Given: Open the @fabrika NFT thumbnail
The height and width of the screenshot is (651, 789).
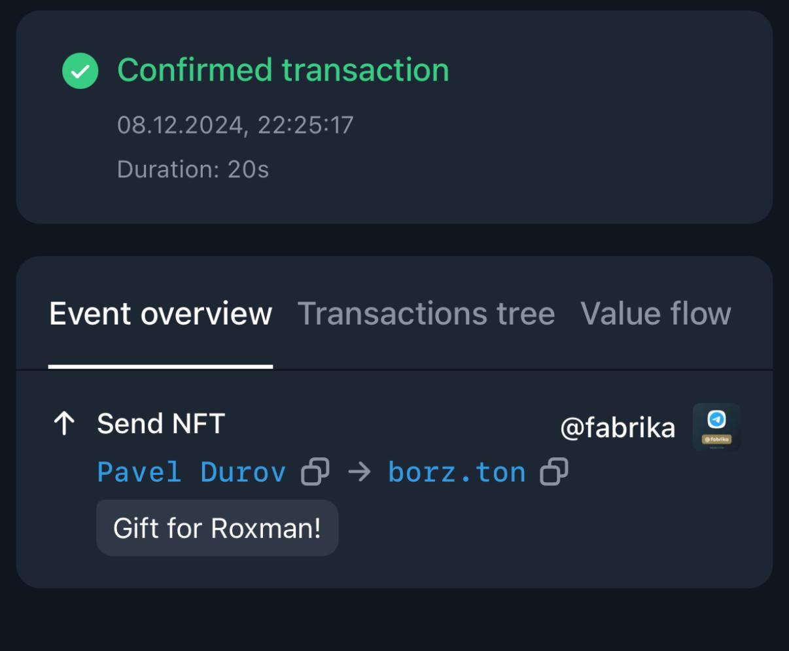Looking at the screenshot, I should tap(716, 427).
